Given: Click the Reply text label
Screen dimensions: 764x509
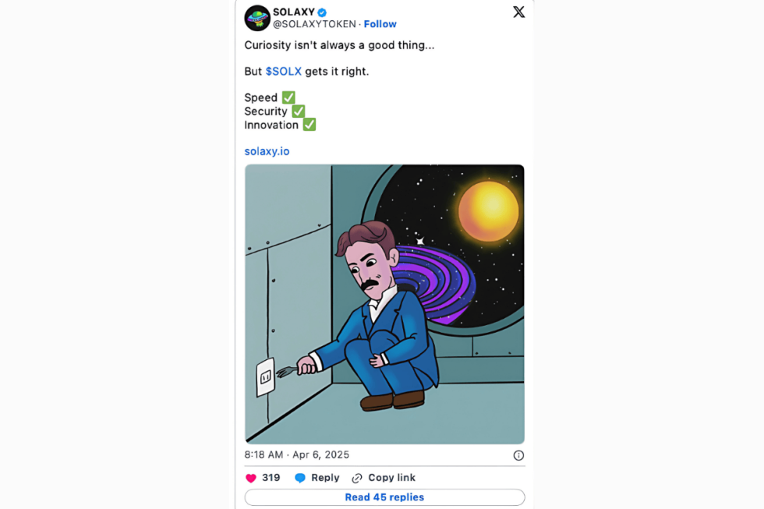Looking at the screenshot, I should point(325,478).
